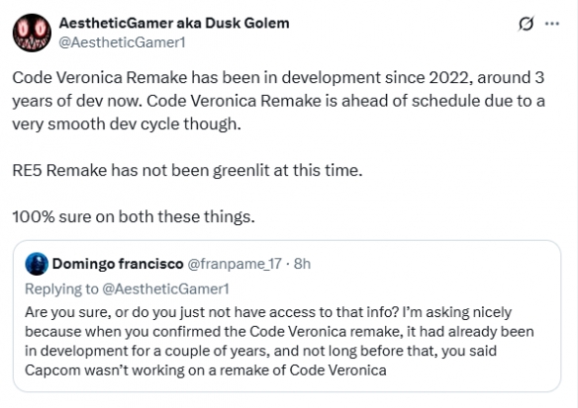Open the AestheticGamer aka Dusk Golem profile name
Screen dimensions: 578x408
point(174,23)
